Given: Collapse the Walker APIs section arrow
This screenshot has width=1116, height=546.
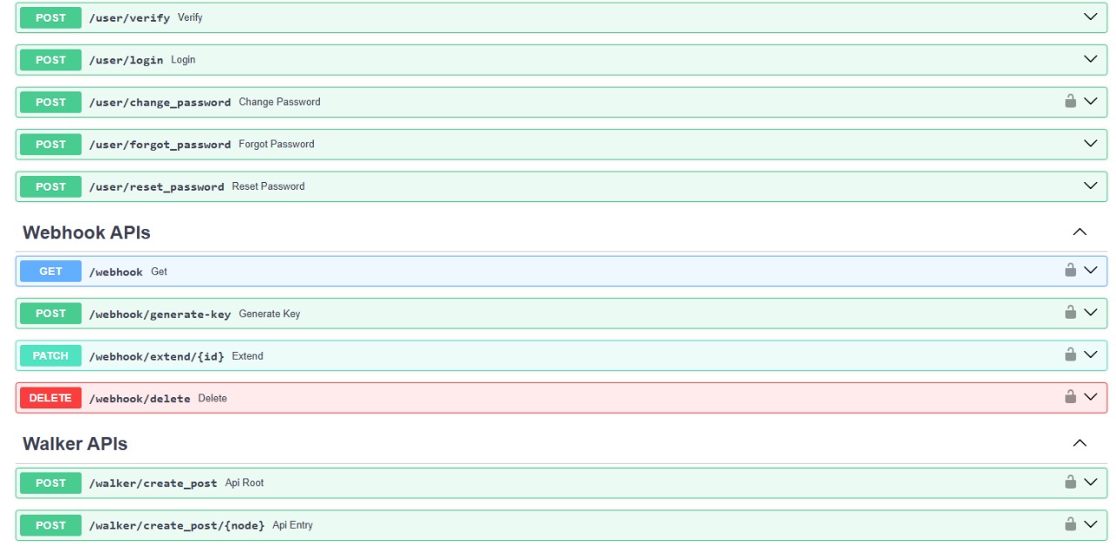Looking at the screenshot, I should point(1081,443).
